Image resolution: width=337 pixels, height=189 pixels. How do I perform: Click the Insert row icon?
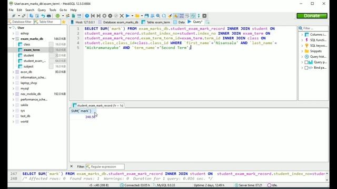104,16
